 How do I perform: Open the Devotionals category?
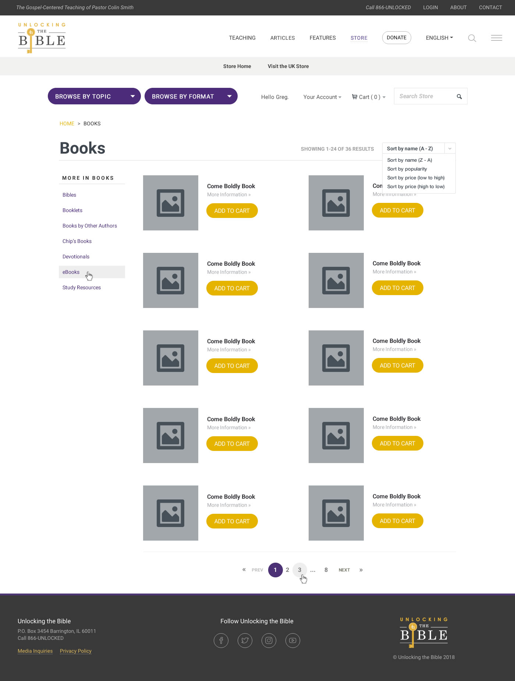76,257
